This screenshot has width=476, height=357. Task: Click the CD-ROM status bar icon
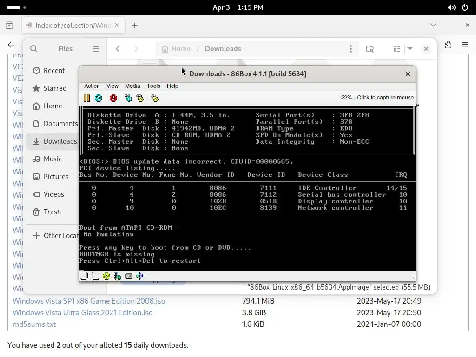(x=106, y=276)
